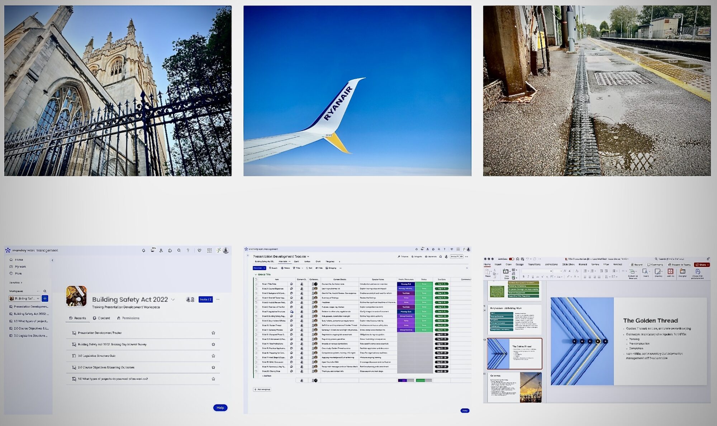Screen dimensions: 717x426
Task: Click Status summary bar in tracker footer
Action: (424, 380)
